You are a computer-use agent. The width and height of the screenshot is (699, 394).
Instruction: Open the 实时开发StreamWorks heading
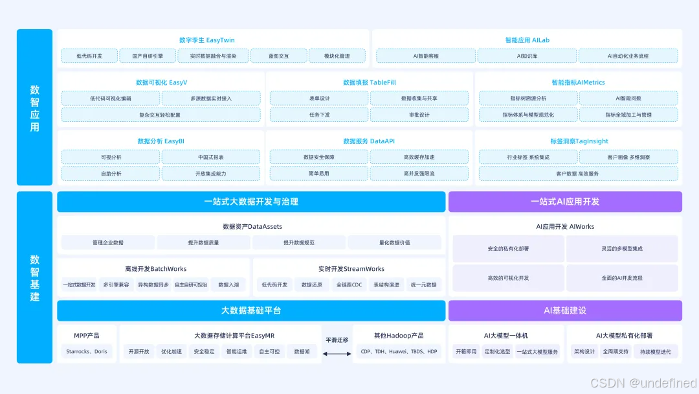(351, 269)
